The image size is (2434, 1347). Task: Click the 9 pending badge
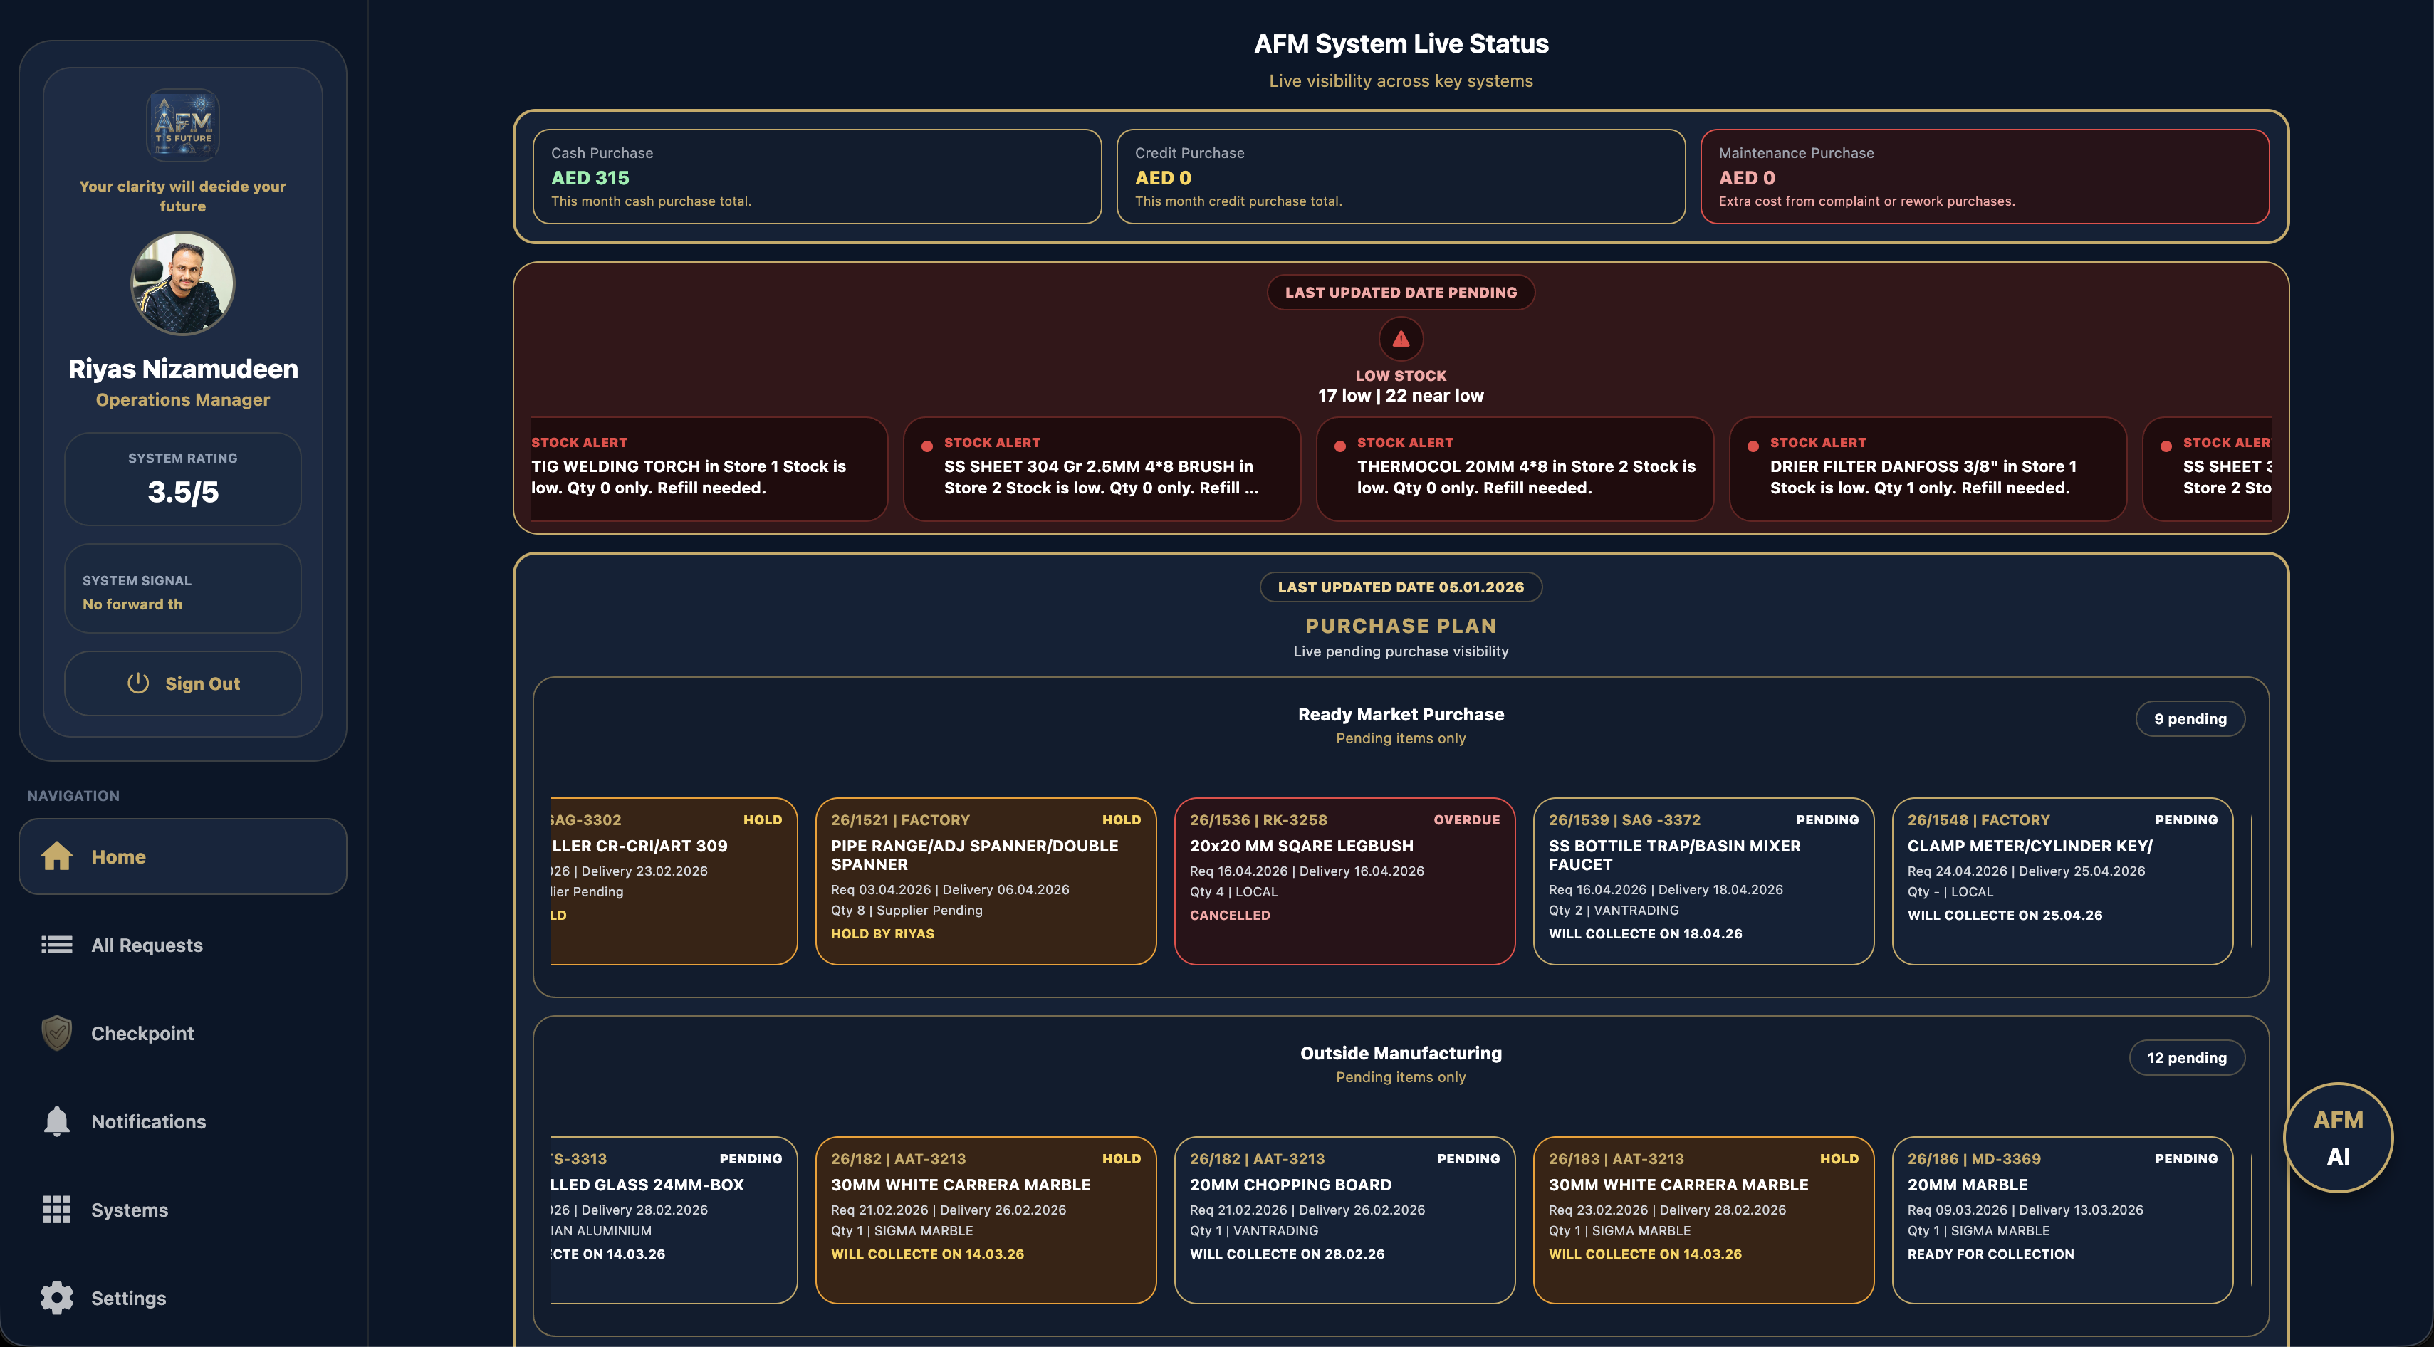2189,718
